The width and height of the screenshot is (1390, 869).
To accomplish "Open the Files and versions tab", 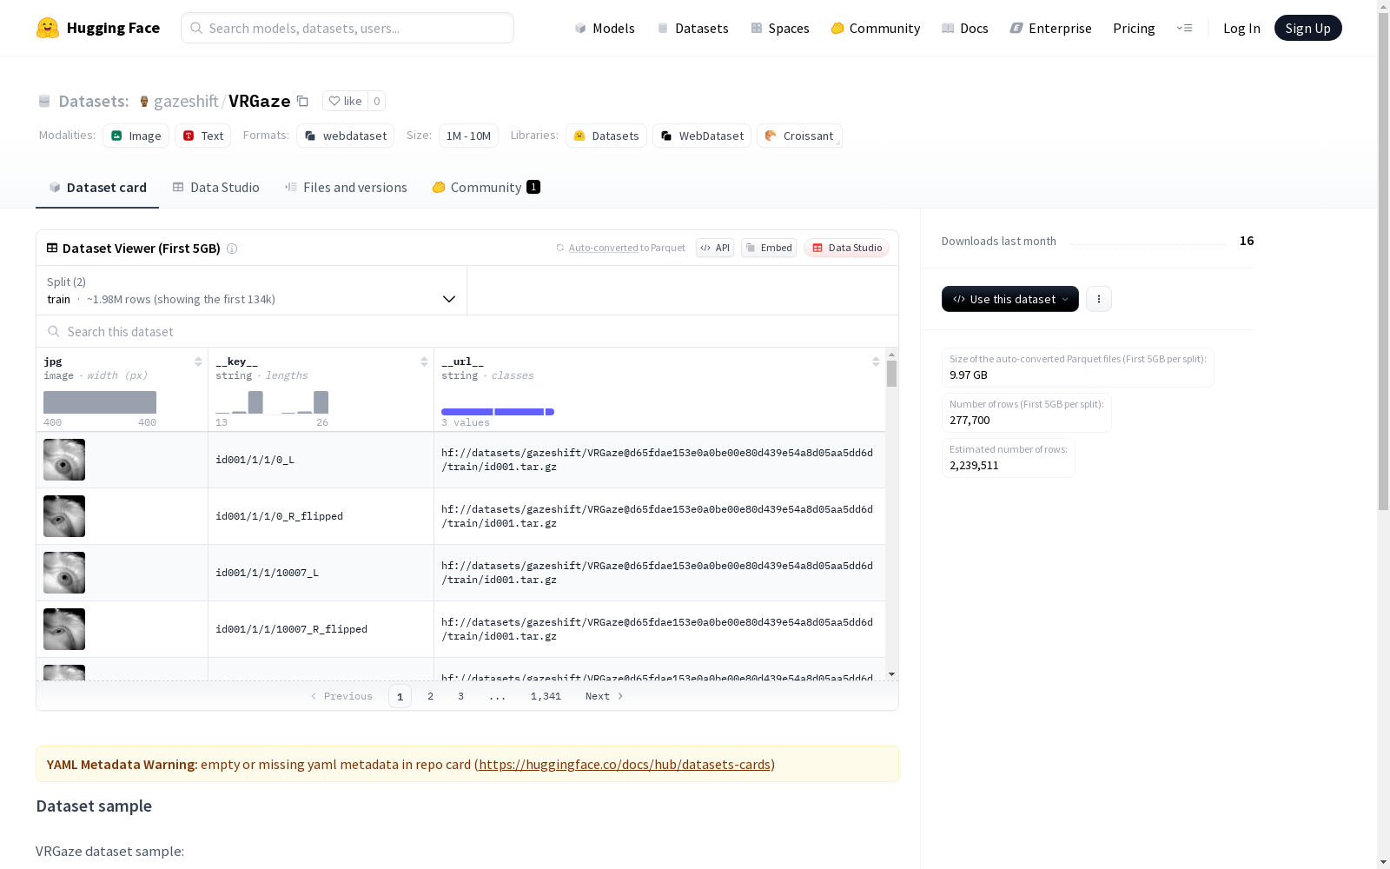I will [x=346, y=188].
